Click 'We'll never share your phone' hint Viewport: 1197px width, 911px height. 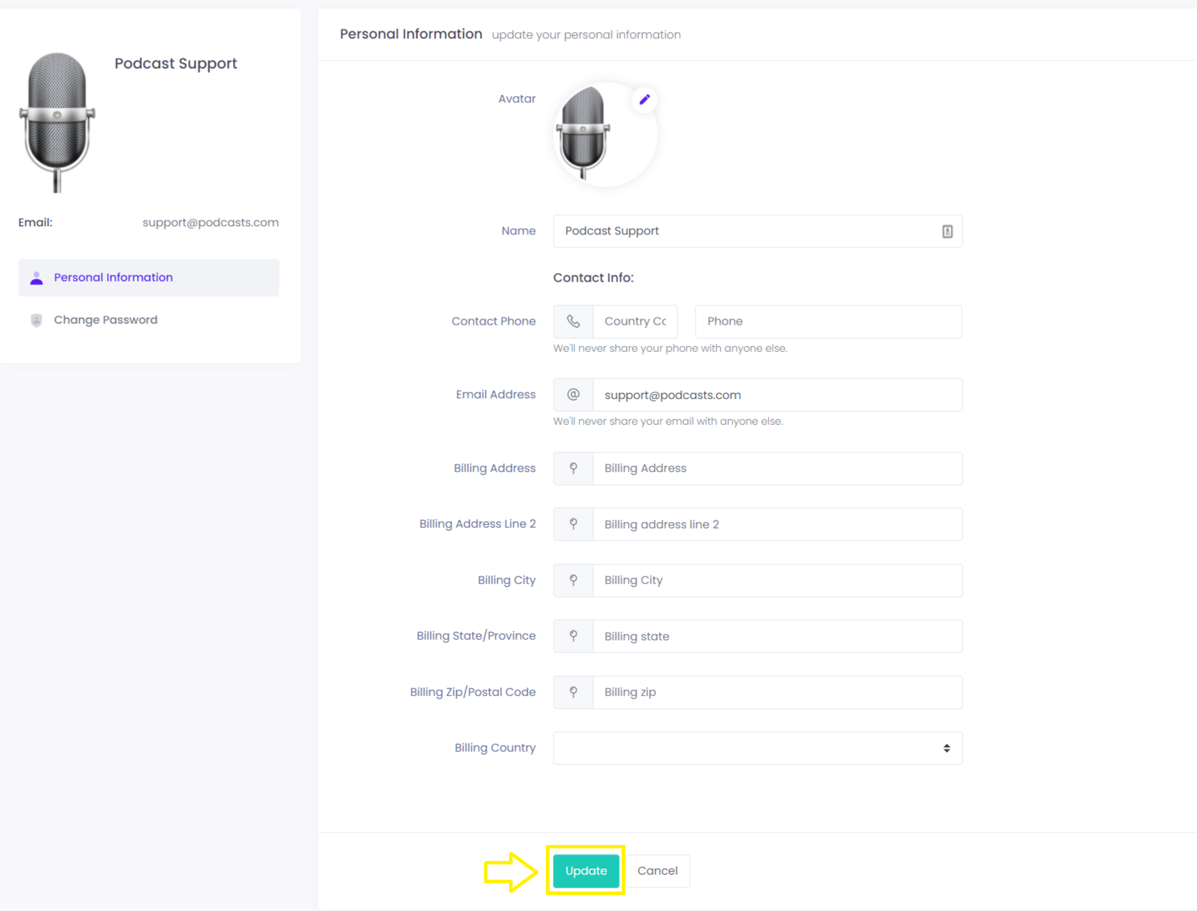click(670, 348)
